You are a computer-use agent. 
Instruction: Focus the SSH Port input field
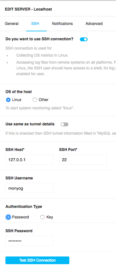tap(83, 160)
